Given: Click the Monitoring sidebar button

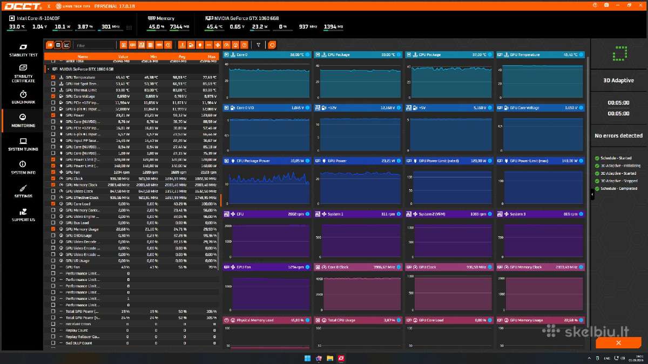Looking at the screenshot, I should coord(23,121).
